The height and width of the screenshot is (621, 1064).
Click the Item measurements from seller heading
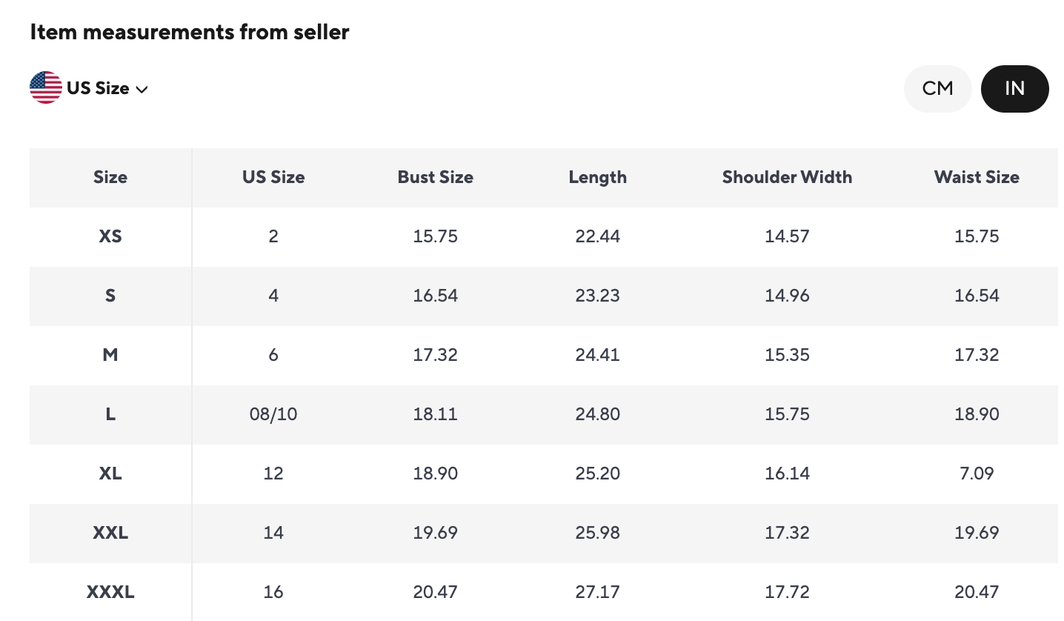190,32
